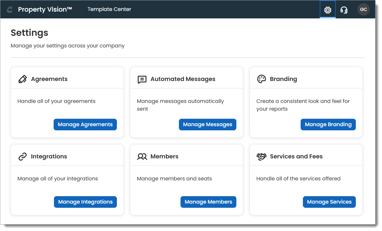Click the Members people icon
The image size is (382, 231).
tap(142, 157)
